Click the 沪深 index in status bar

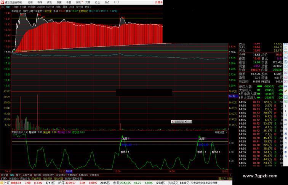(61, 183)
